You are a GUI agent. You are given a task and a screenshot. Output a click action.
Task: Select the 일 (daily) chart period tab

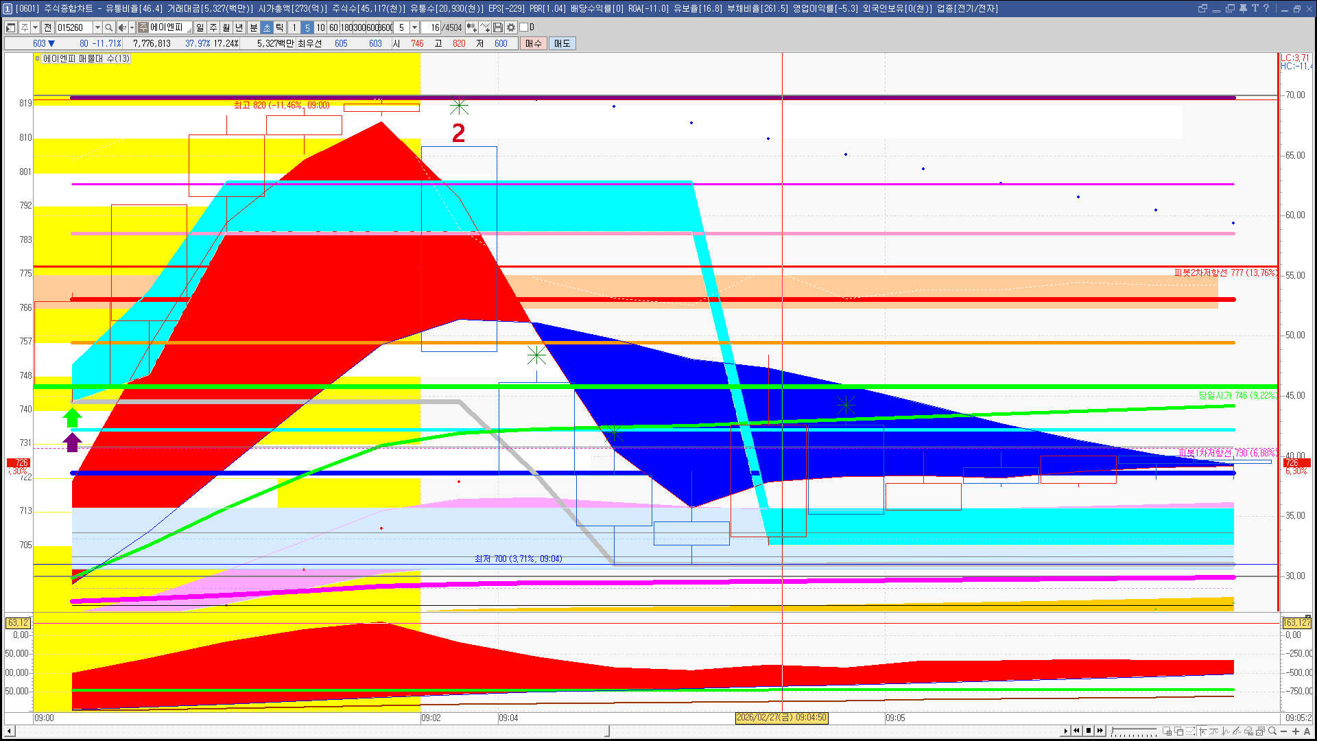click(200, 27)
